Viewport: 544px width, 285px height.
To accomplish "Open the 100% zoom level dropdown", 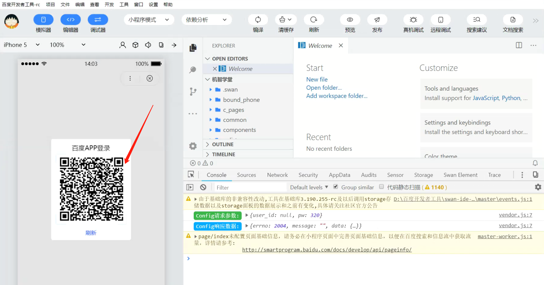I will (68, 45).
